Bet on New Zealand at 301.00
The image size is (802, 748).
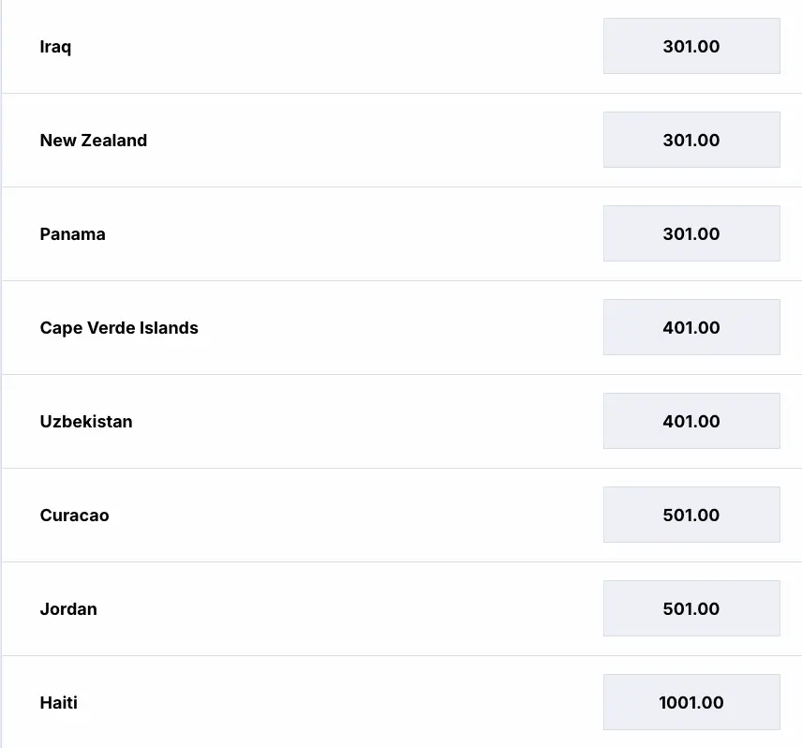click(691, 140)
